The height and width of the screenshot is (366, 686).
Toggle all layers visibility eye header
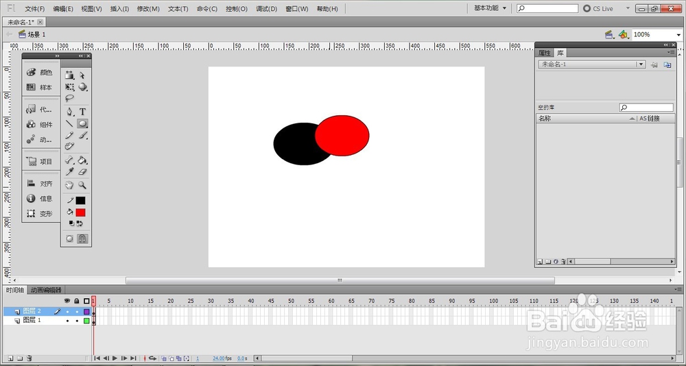(x=67, y=301)
